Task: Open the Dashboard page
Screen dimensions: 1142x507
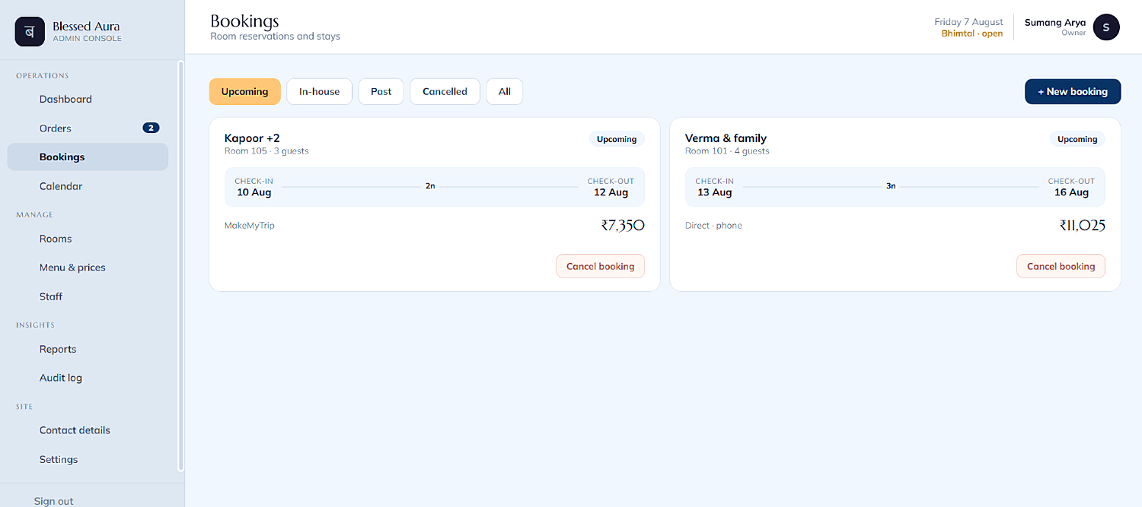Action: tap(65, 99)
